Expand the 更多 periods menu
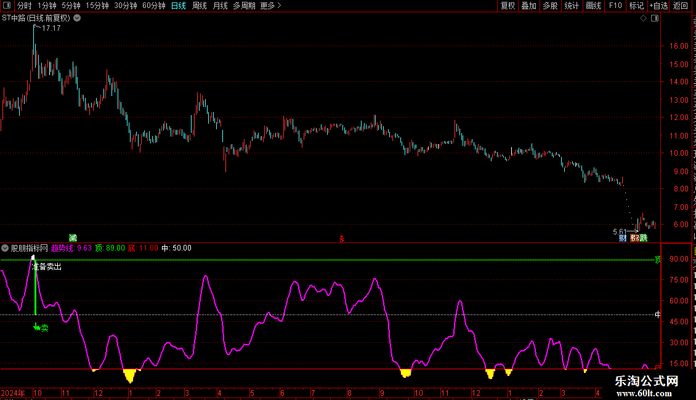696x400 pixels. [271, 6]
